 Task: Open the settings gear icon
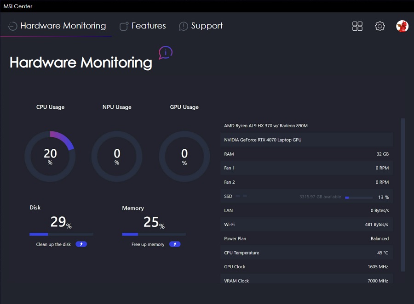click(379, 26)
